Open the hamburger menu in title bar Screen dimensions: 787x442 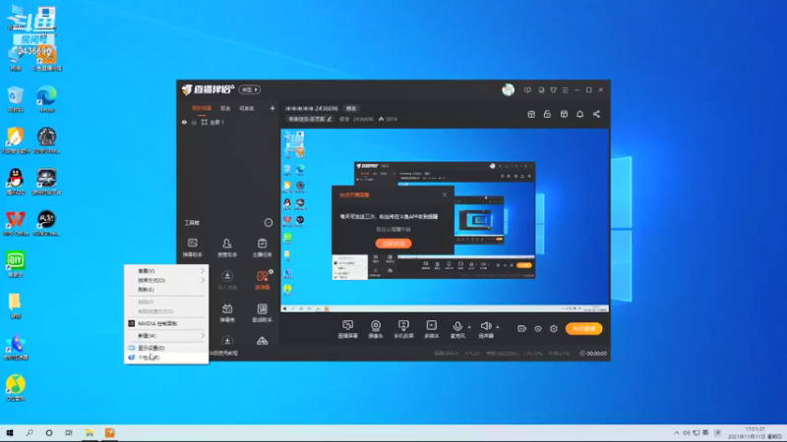coord(565,90)
